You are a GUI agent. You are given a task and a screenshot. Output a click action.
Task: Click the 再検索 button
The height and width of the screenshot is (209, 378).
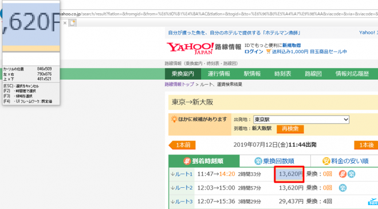pos(290,129)
